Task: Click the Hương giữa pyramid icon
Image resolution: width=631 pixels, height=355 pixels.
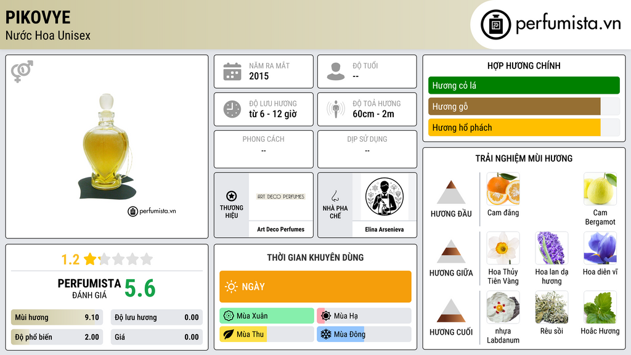Action: (451, 251)
